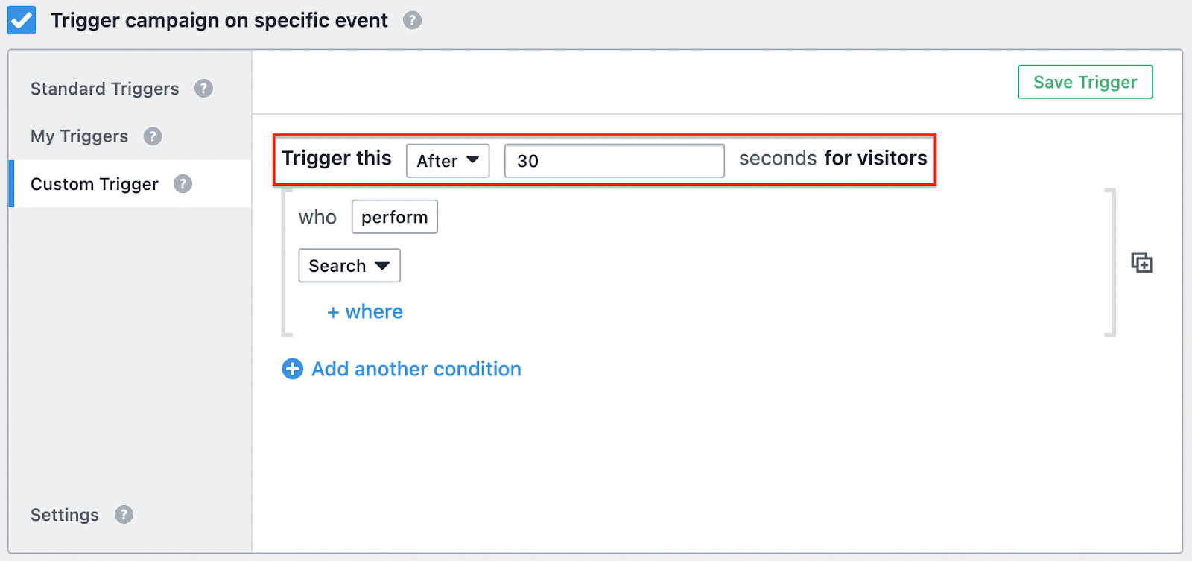Viewport: 1192px width, 561px height.
Task: Click help icon next to Custom Trigger
Action: 183,184
